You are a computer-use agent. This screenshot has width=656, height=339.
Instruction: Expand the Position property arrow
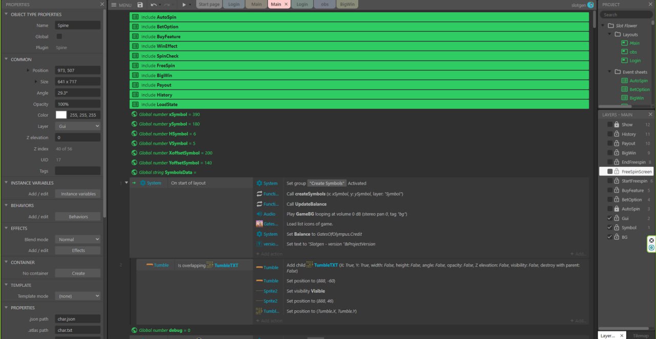28,71
